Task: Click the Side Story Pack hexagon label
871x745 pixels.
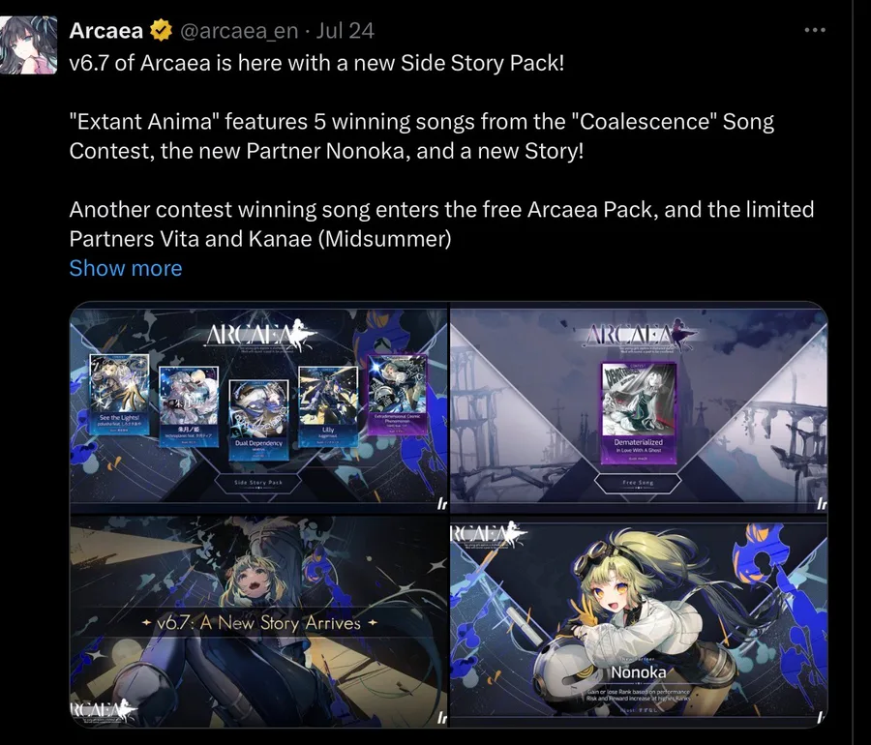Action: click(258, 483)
